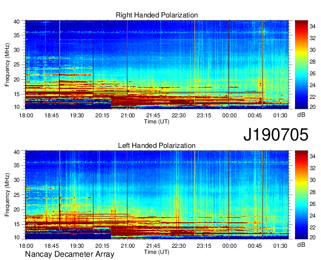Click the "20:15" time tick on the left-handed plot
This screenshot has width=321, height=260.
click(102, 246)
